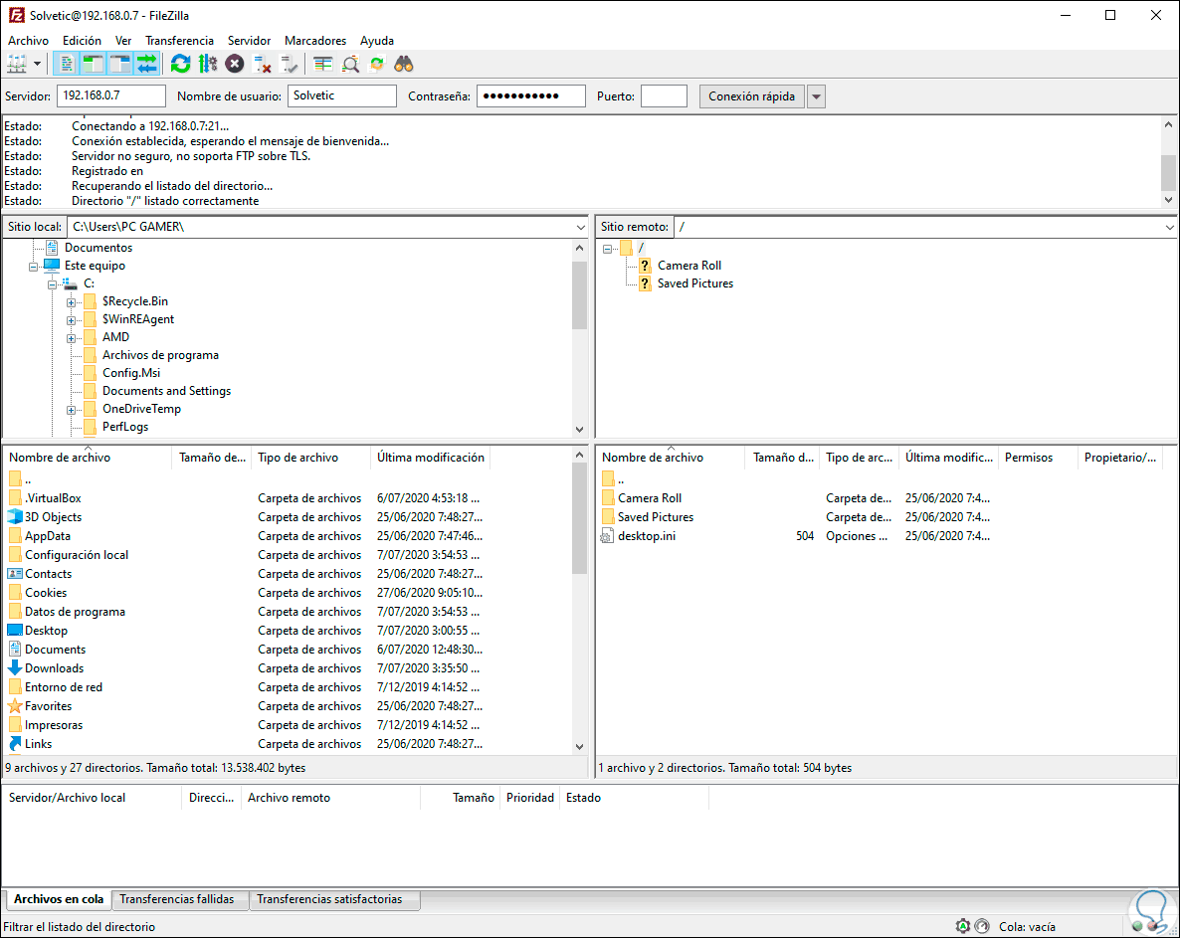Select the Desktop folder icon
The image size is (1180, 938).
[15, 631]
